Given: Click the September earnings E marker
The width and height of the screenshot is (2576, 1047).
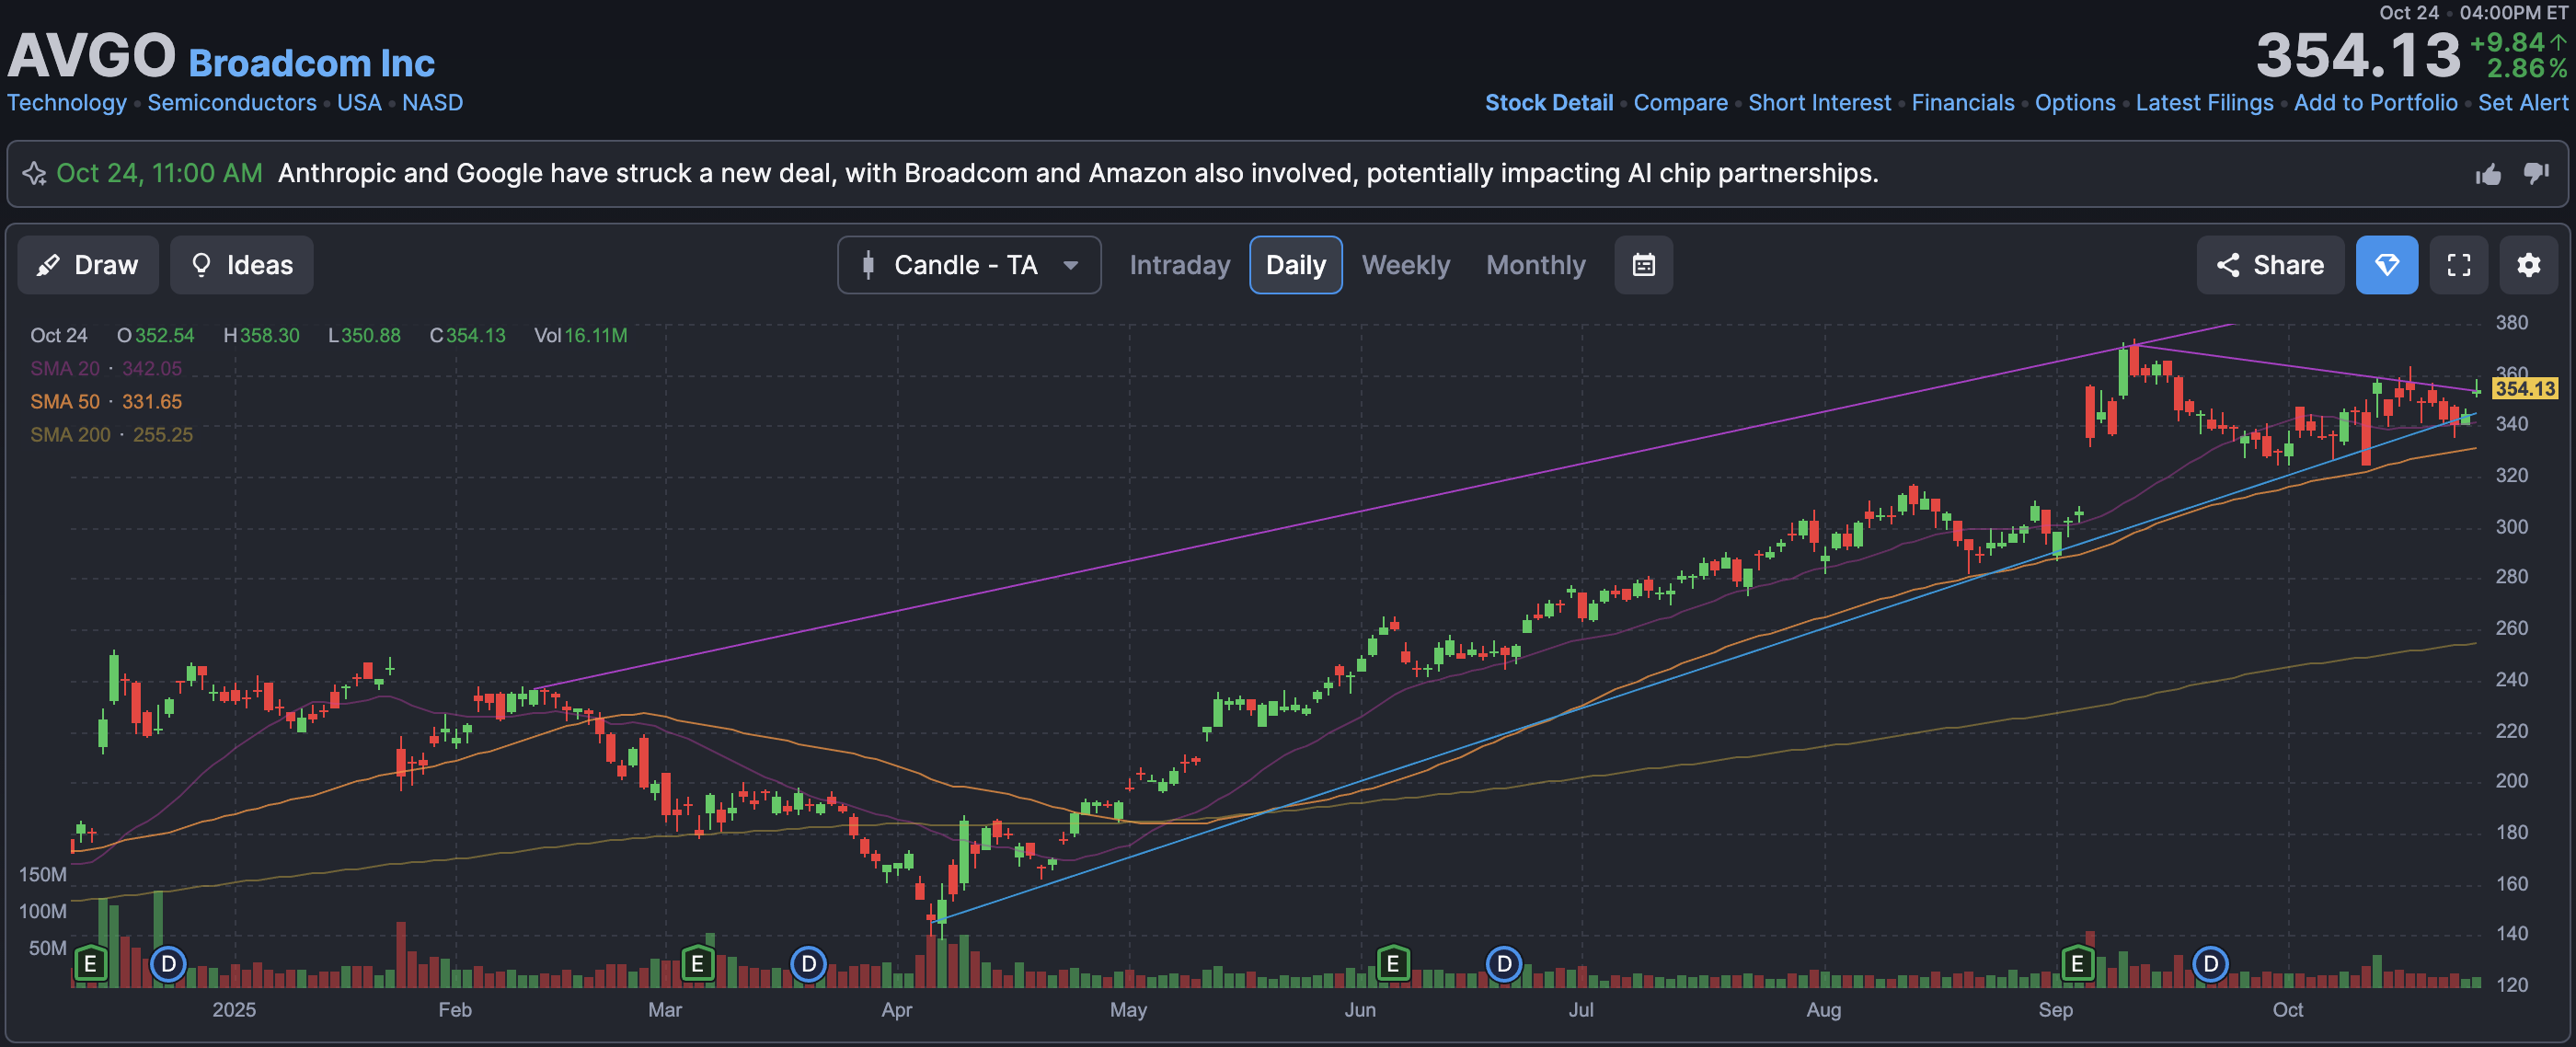Looking at the screenshot, I should (x=2077, y=964).
